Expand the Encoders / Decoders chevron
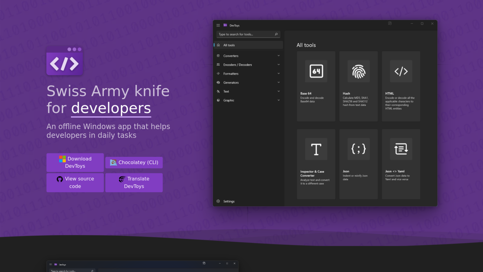Image resolution: width=483 pixels, height=272 pixels. 278,65
